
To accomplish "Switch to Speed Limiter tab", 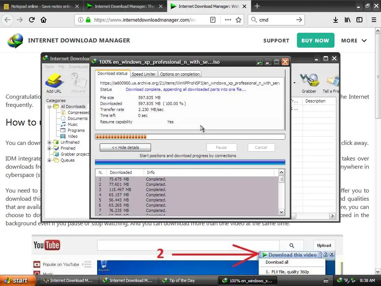I will click(x=144, y=74).
